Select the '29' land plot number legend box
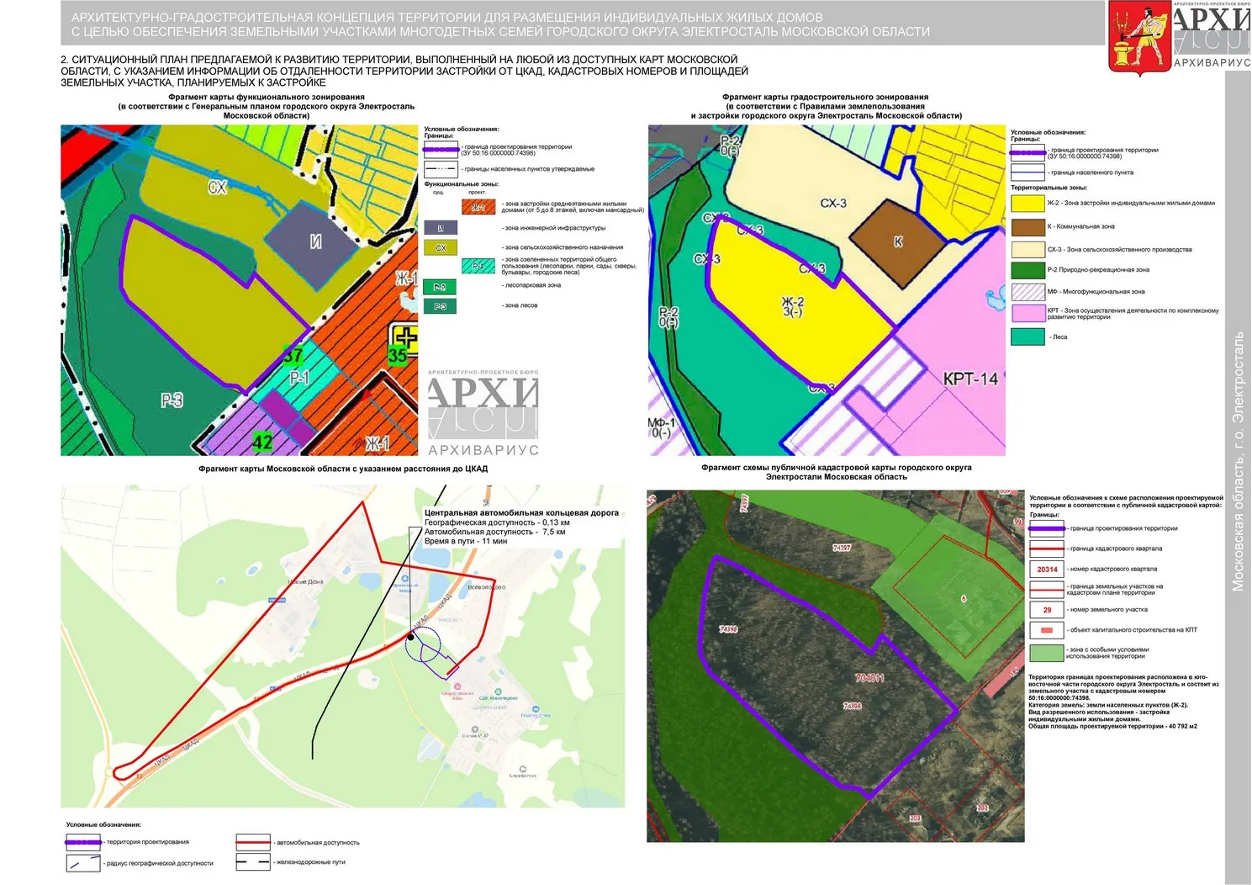 click(1046, 610)
